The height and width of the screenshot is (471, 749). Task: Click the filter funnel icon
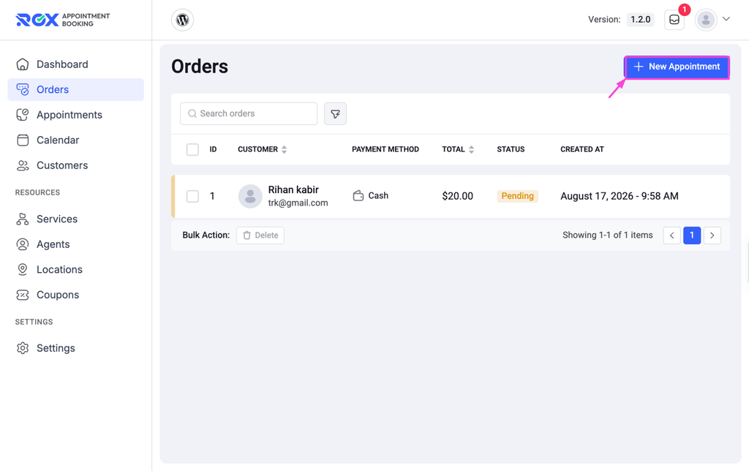[x=335, y=113]
